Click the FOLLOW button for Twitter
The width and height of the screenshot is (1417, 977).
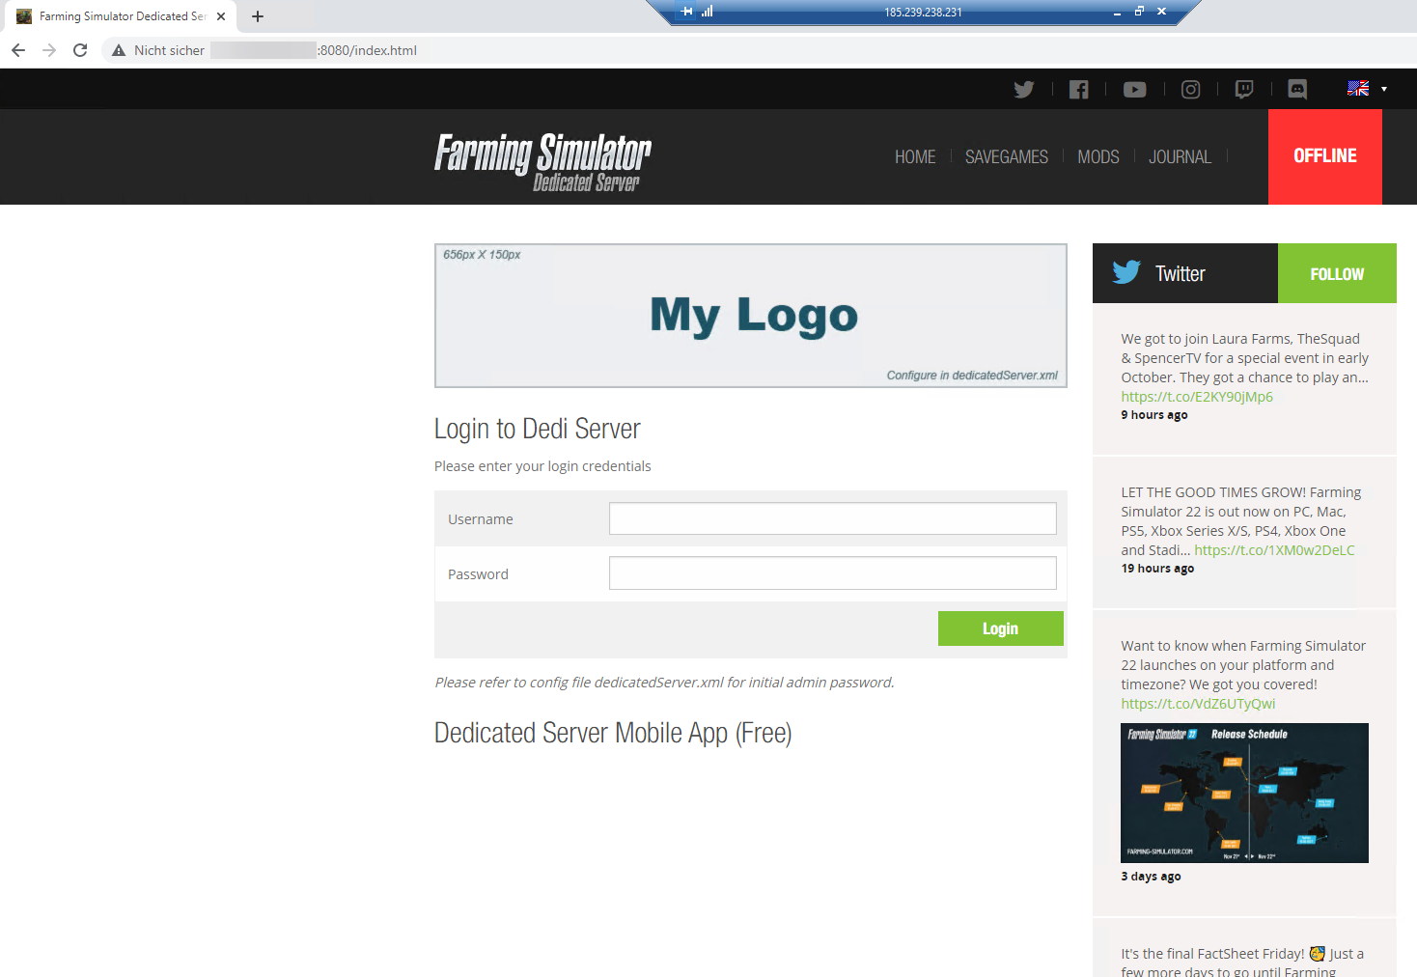coord(1337,273)
